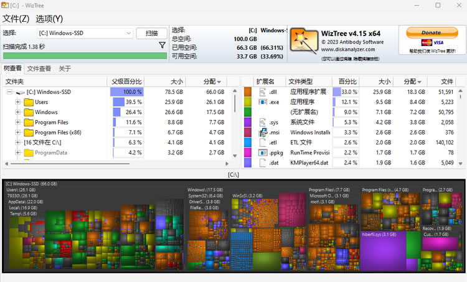
Task: Click the .exe file type icon
Action: coord(262,102)
